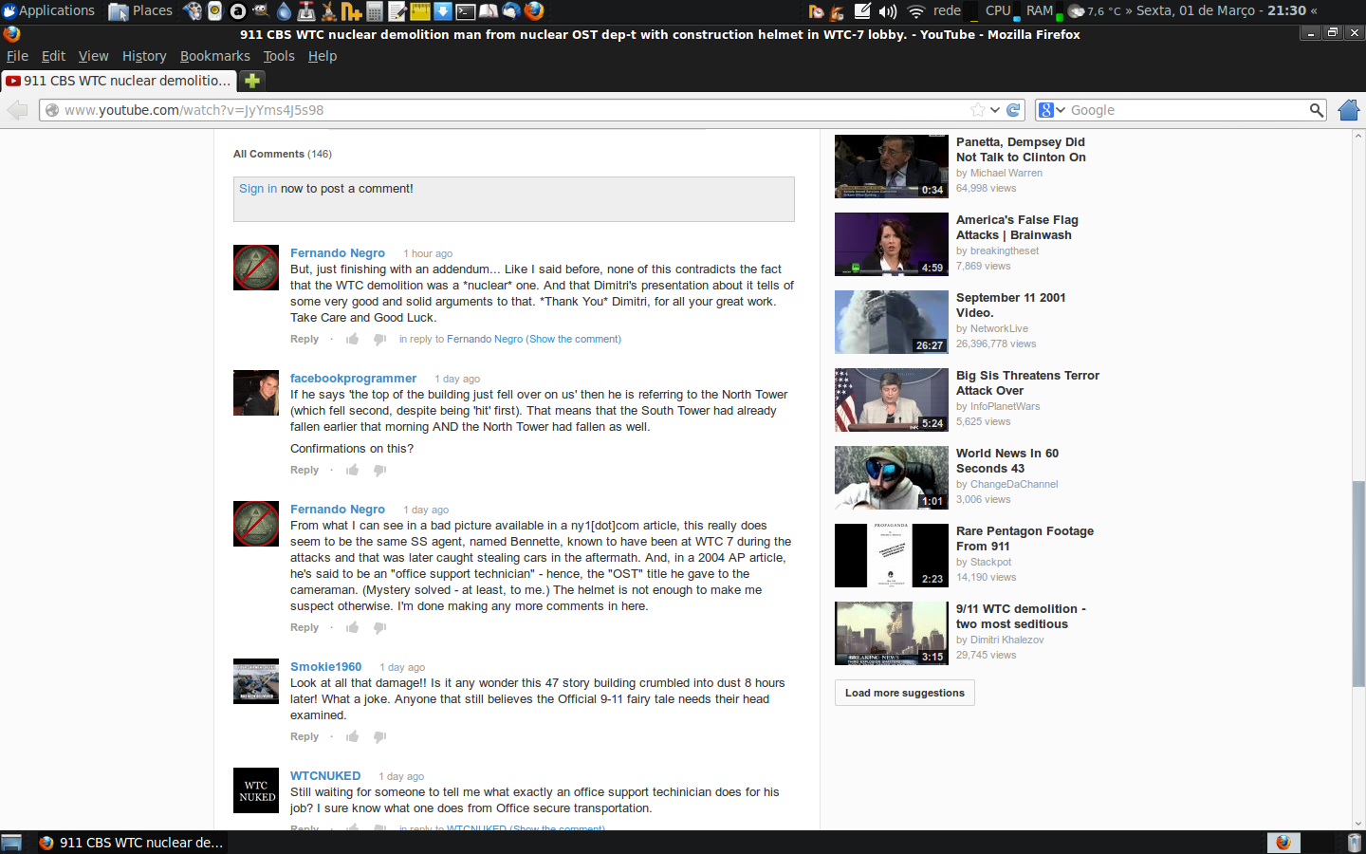Dislike Fernando Negro's 1 hour ago comment
Screen dimensions: 1366x854
(x=379, y=339)
